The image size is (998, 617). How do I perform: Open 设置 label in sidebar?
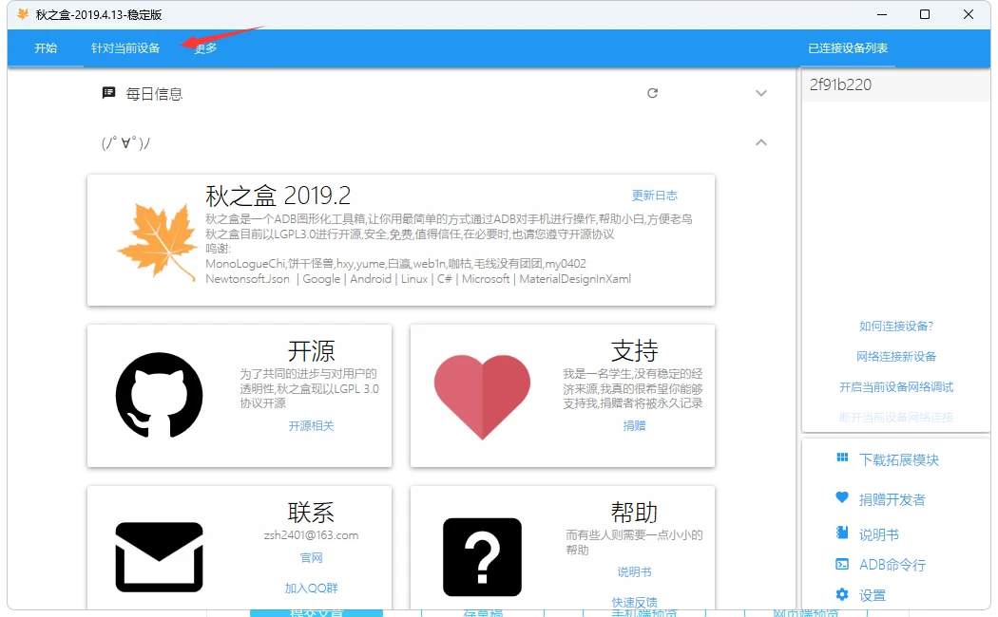click(x=873, y=595)
